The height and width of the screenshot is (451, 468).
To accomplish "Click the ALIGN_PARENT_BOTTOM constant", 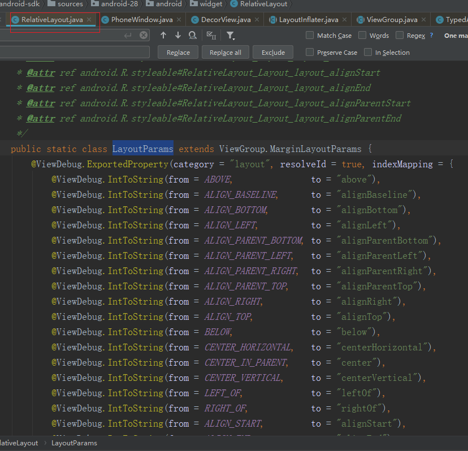I will coord(253,240).
